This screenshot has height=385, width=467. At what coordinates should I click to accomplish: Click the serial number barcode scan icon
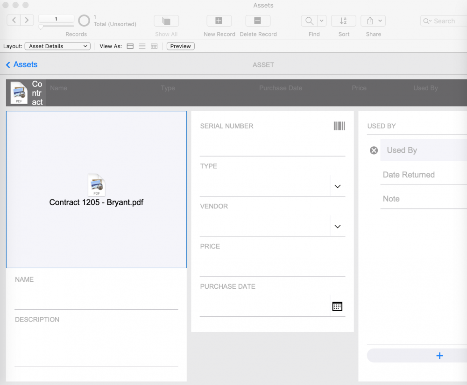pos(339,126)
